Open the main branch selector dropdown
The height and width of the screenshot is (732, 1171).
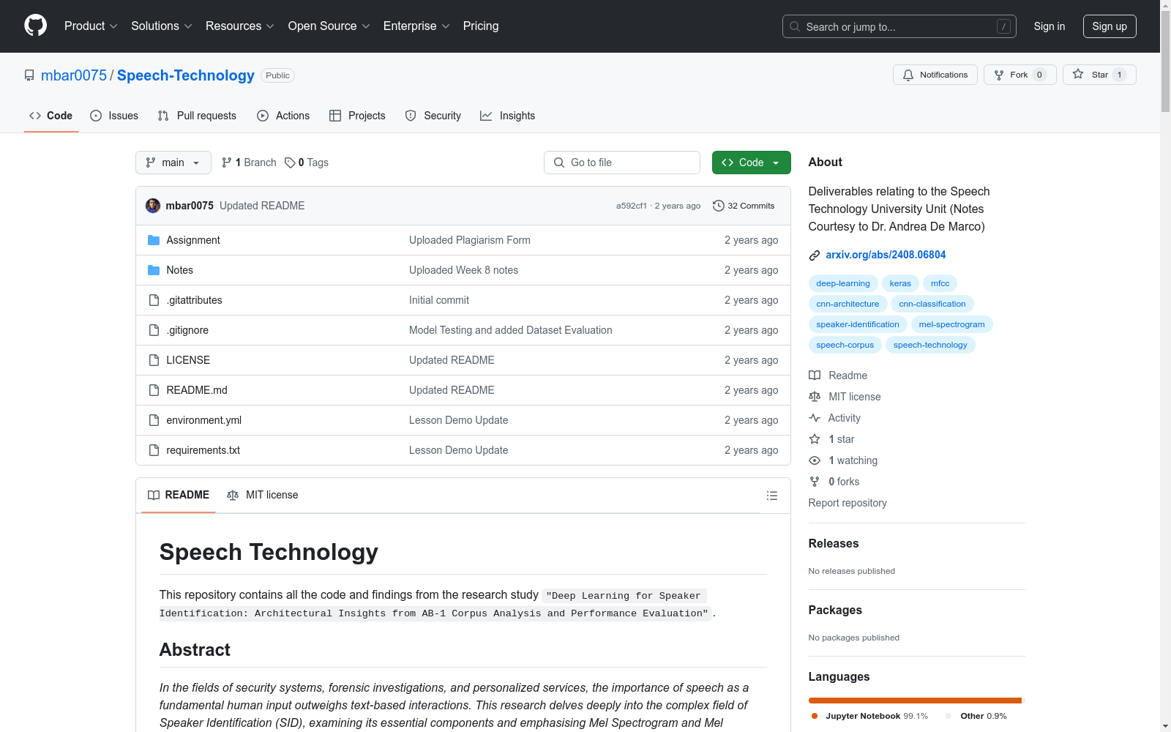pos(173,163)
